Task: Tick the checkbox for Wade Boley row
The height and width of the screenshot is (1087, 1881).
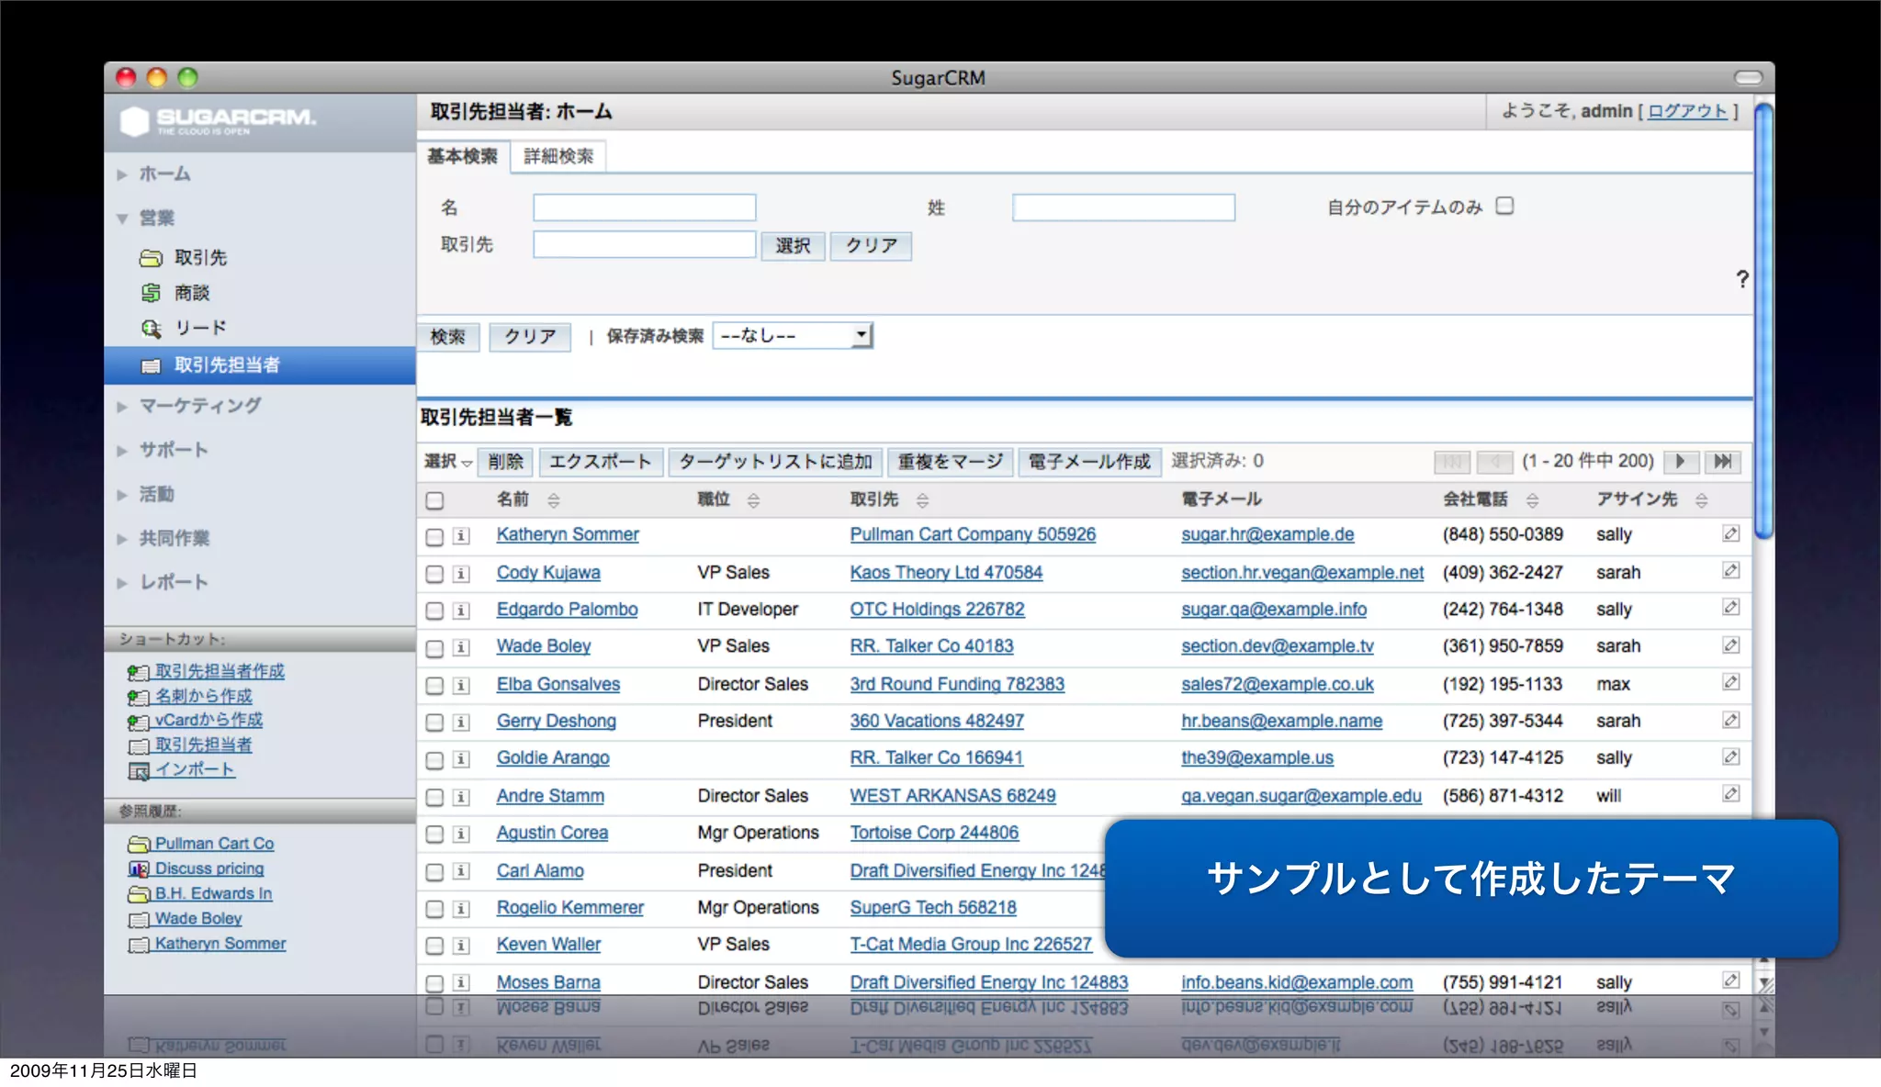Action: point(434,648)
